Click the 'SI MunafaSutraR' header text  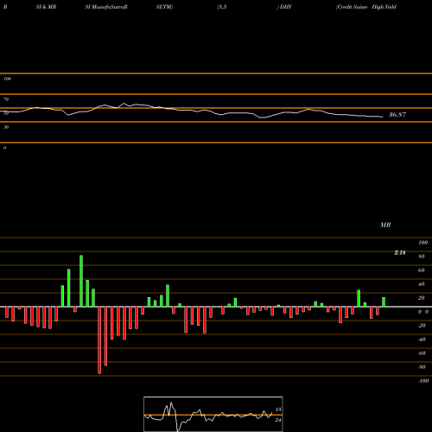106,7
